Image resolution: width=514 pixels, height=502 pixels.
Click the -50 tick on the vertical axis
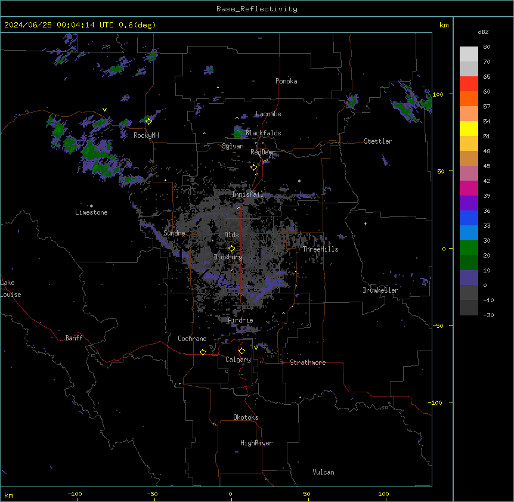tap(438, 326)
